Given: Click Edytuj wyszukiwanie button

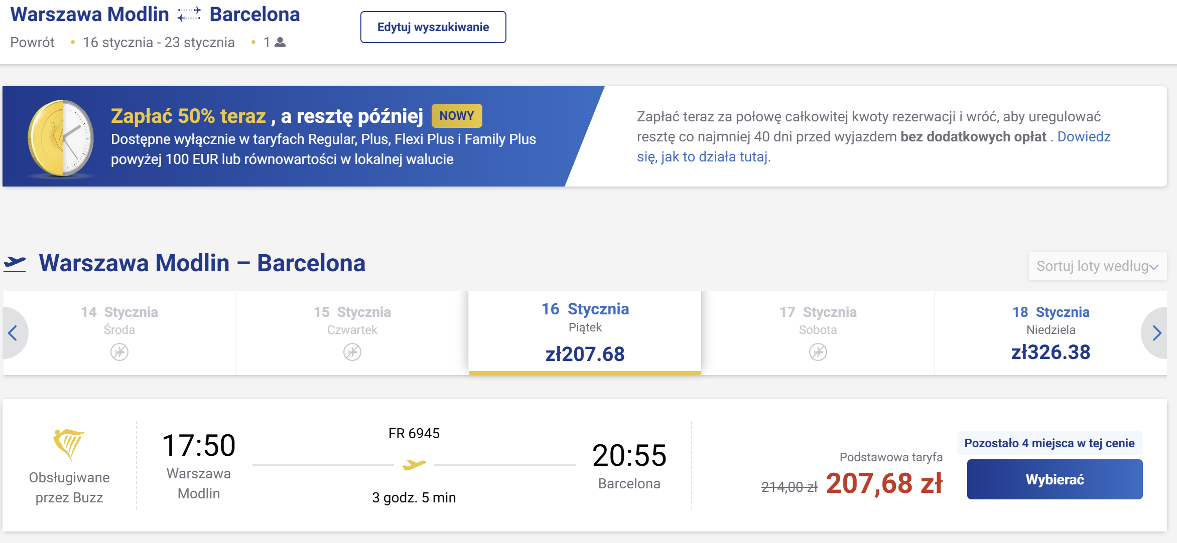Looking at the screenshot, I should pyautogui.click(x=433, y=27).
